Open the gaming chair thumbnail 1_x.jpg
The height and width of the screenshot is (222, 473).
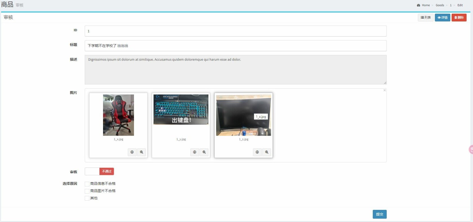(x=119, y=115)
